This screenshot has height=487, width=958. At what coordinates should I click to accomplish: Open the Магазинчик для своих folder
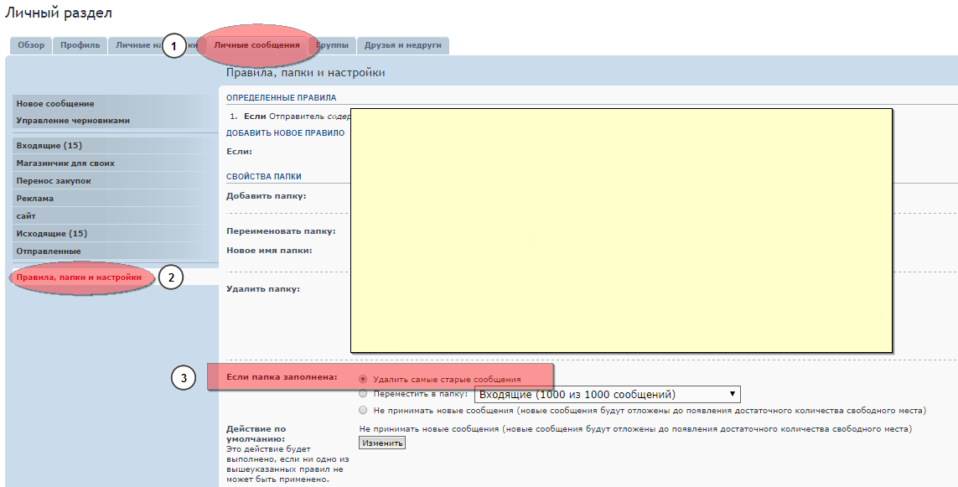[65, 163]
